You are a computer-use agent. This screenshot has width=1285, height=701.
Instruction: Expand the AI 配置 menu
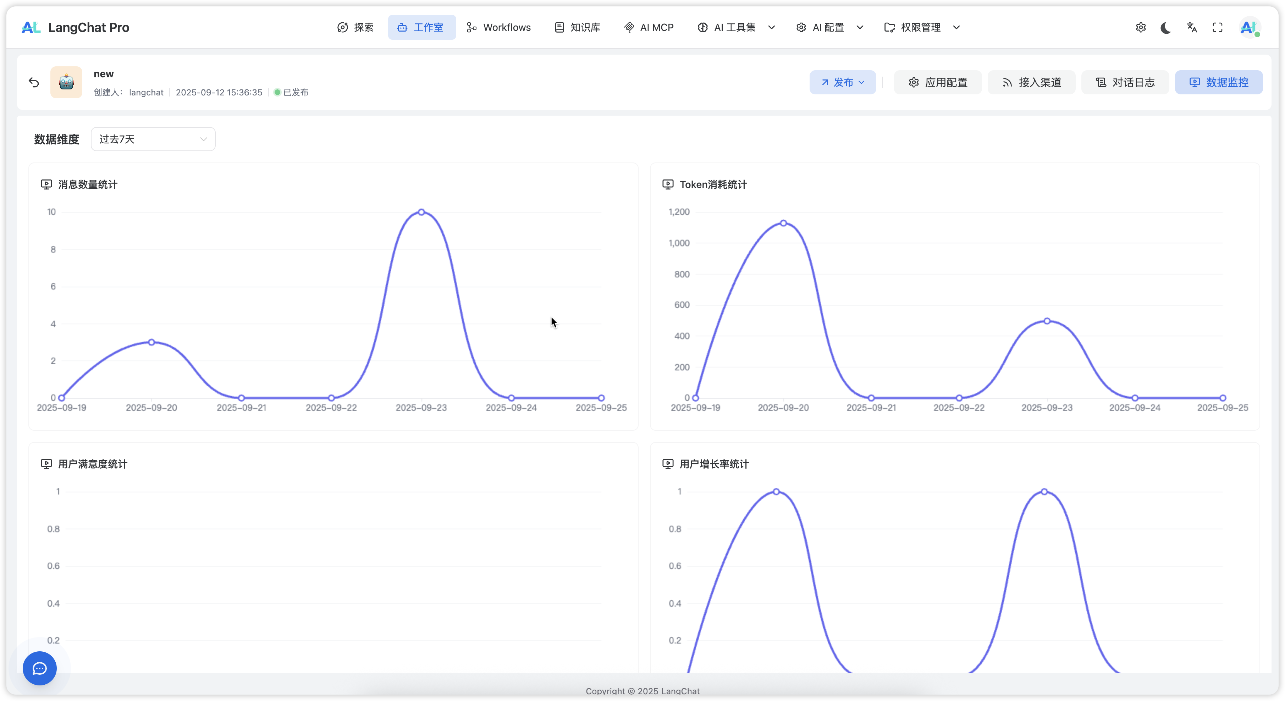pyautogui.click(x=829, y=27)
